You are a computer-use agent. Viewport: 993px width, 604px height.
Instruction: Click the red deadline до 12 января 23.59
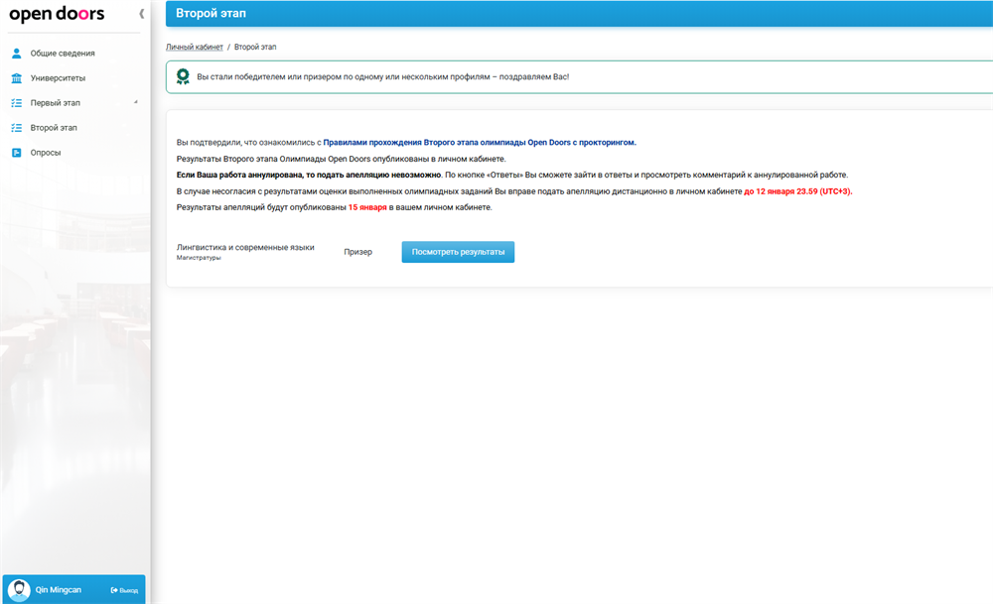[798, 191]
